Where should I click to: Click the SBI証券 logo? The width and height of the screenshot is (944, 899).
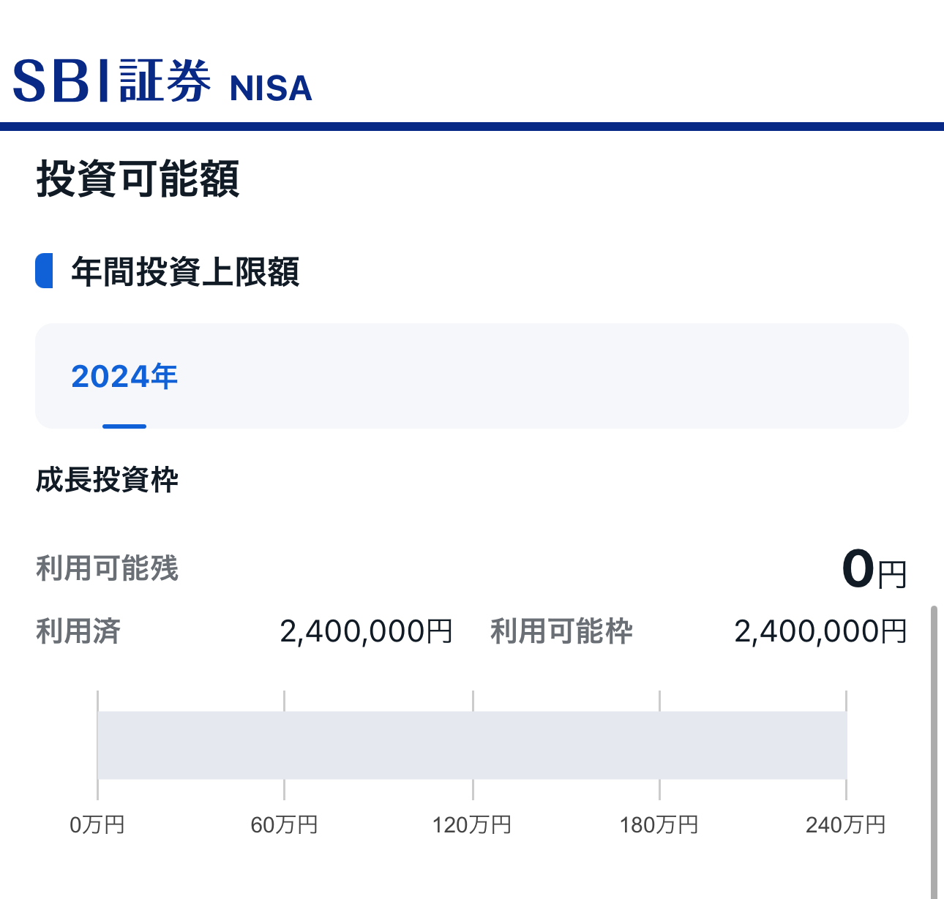point(112,80)
